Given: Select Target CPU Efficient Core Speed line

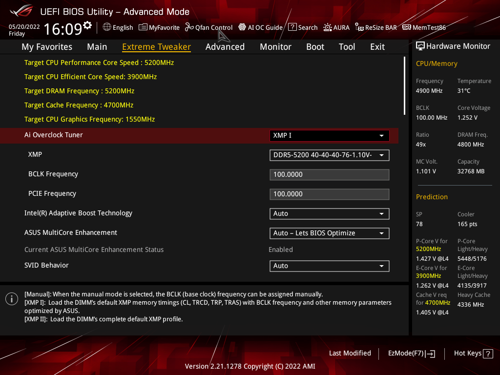Looking at the screenshot, I should point(90,77).
